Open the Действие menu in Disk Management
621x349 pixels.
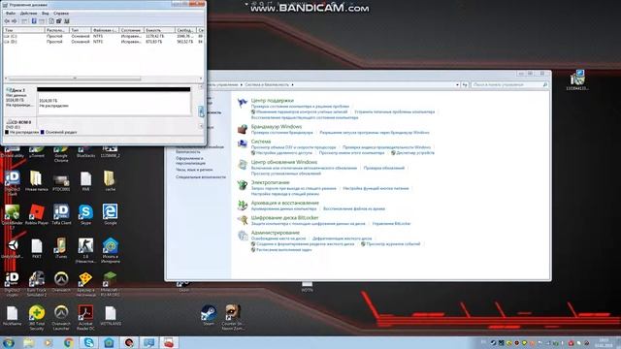(x=28, y=13)
